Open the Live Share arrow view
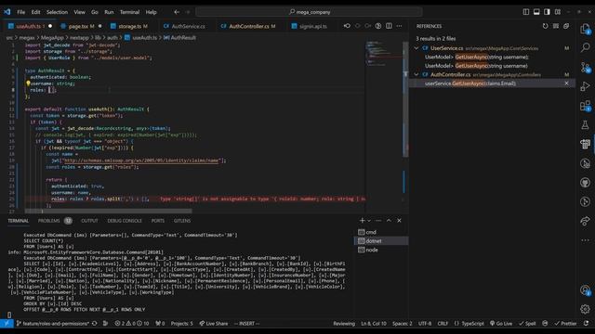Viewport: 595px width, 334px height. coord(585,221)
